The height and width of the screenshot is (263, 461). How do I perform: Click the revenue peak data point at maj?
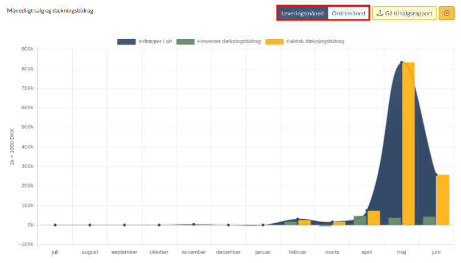(x=401, y=62)
